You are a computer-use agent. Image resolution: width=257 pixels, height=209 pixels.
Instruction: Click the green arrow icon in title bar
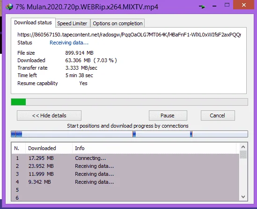pos(202,7)
